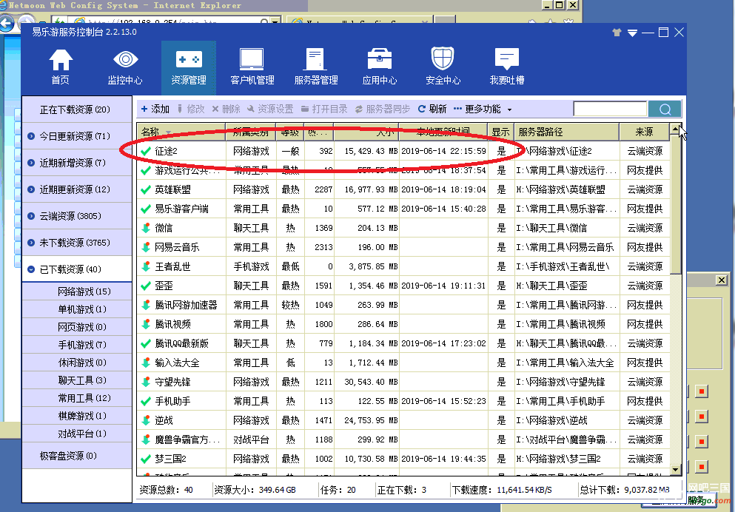Click download icon of 逆战 row

point(146,420)
